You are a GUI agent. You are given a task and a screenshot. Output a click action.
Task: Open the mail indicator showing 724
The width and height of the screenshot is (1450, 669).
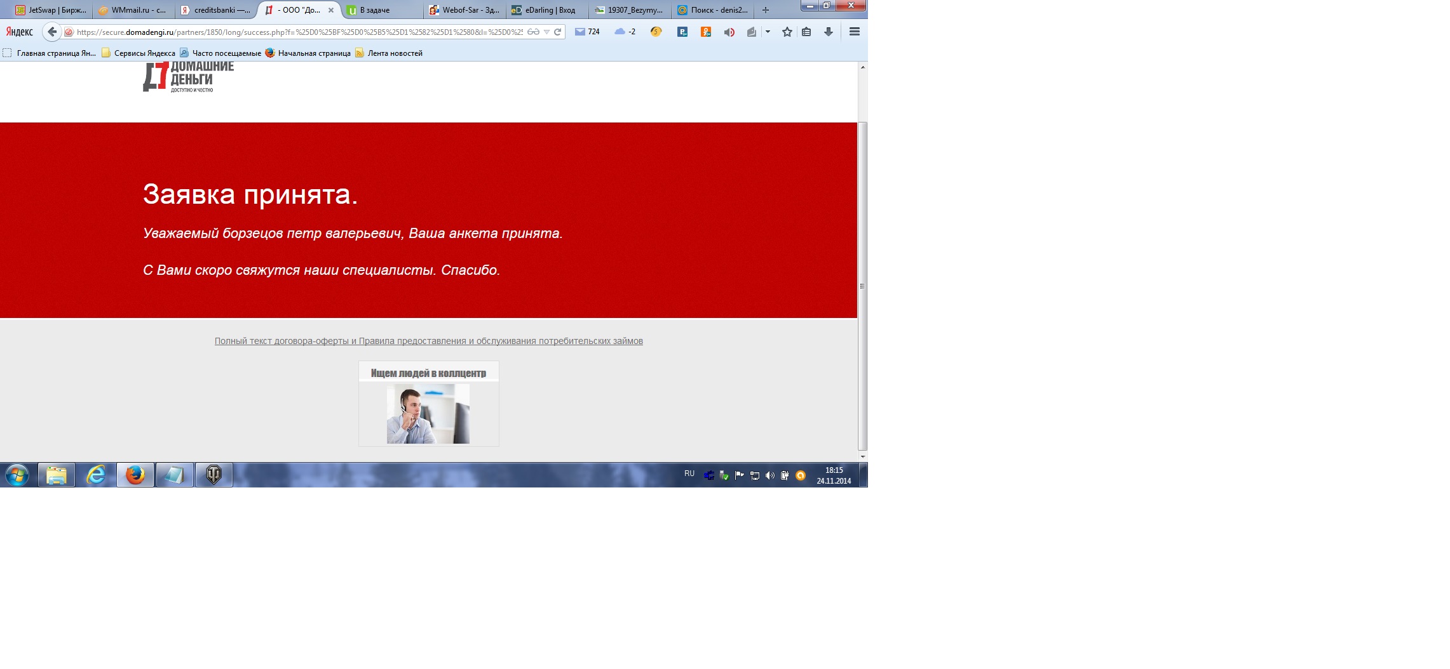tap(587, 32)
